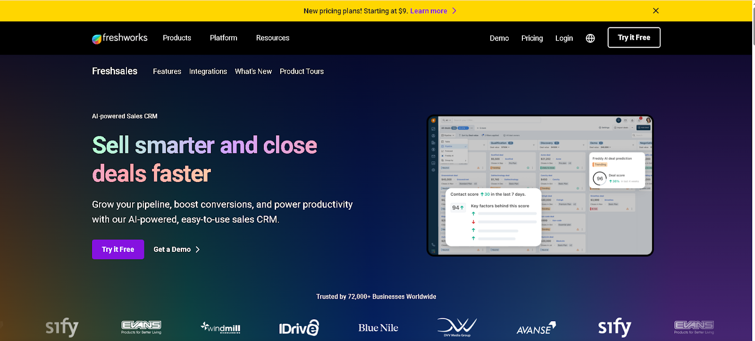Click the contact score 94 badge in preview
The height and width of the screenshot is (341, 755).
(x=458, y=208)
